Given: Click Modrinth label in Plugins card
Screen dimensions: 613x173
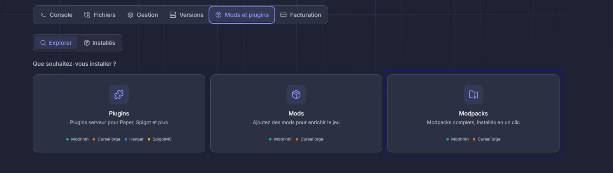Looking at the screenshot, I should click(79, 139).
